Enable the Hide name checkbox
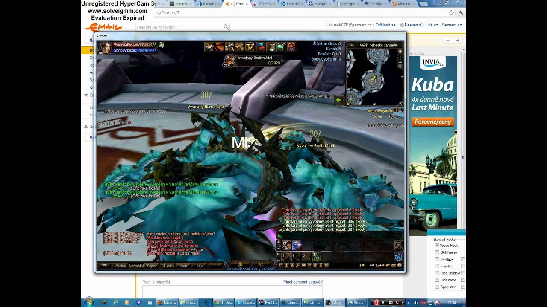The width and height of the screenshot is (547, 307). (437, 280)
